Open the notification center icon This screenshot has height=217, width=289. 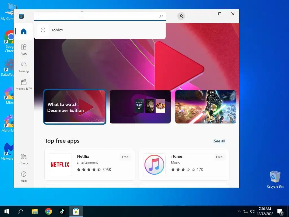[x=280, y=211]
